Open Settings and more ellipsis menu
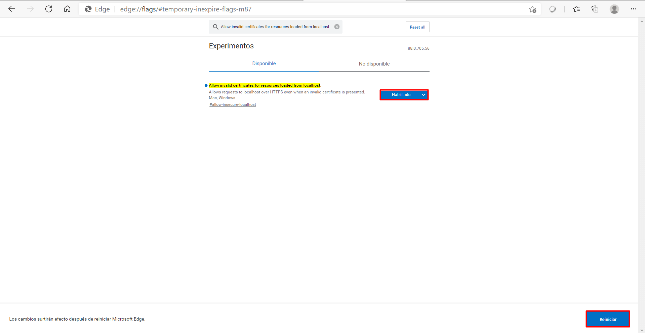 coord(633,9)
